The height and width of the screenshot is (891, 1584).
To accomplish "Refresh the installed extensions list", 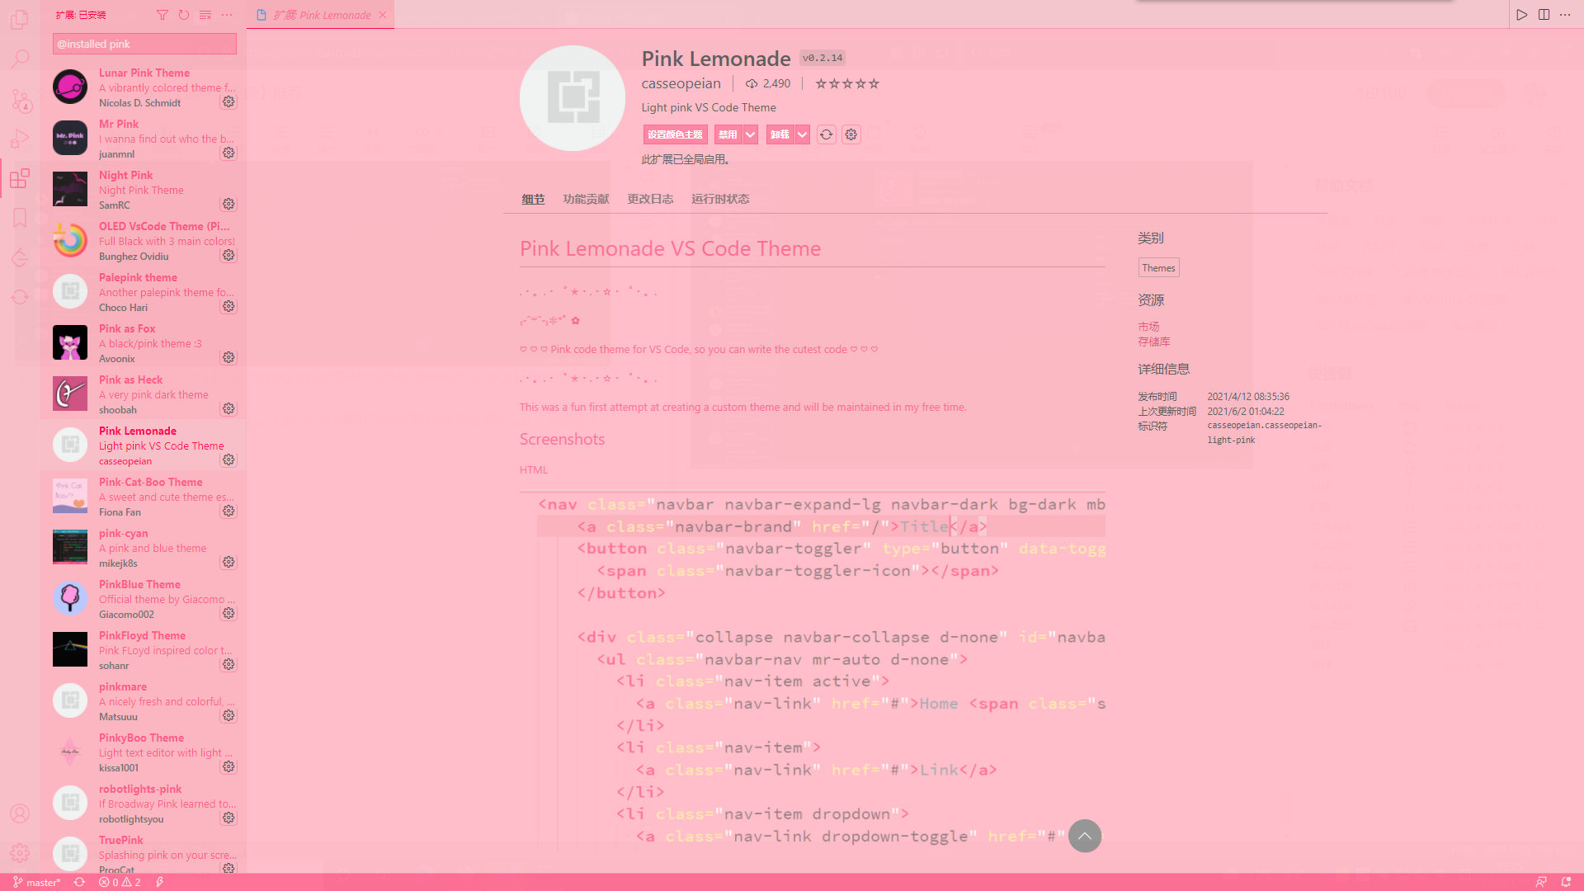I will (183, 15).
